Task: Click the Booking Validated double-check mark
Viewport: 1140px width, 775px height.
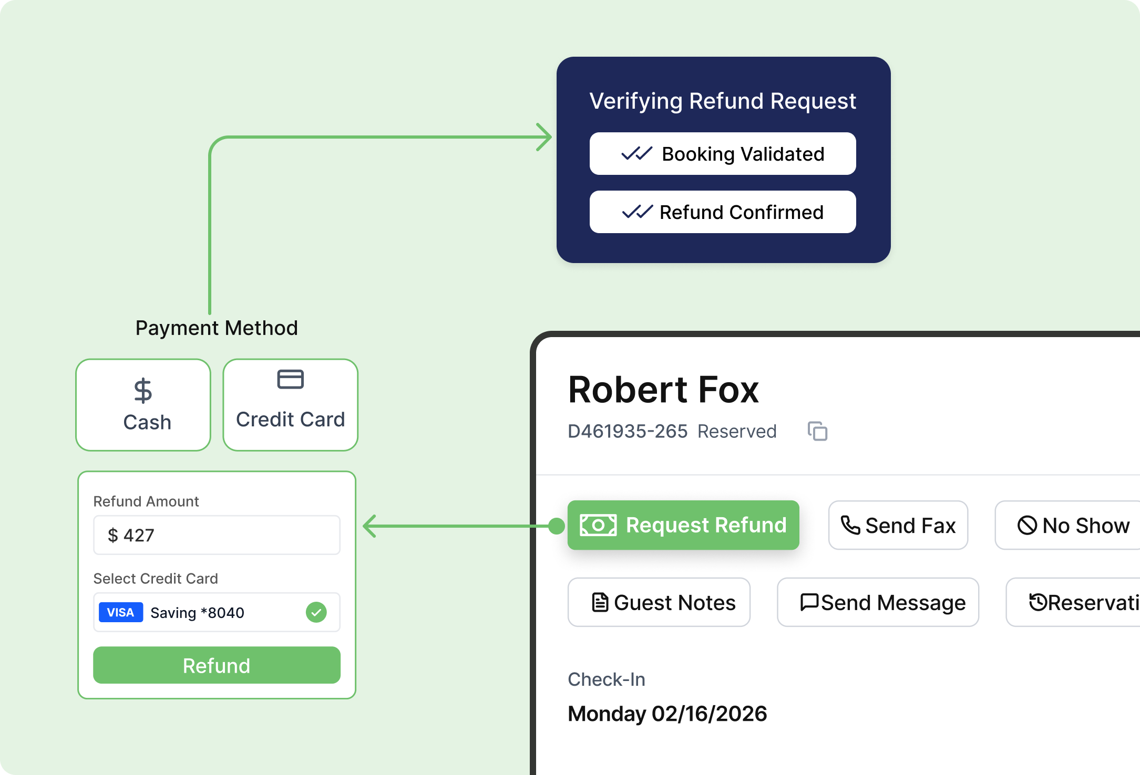Action: [x=636, y=154]
